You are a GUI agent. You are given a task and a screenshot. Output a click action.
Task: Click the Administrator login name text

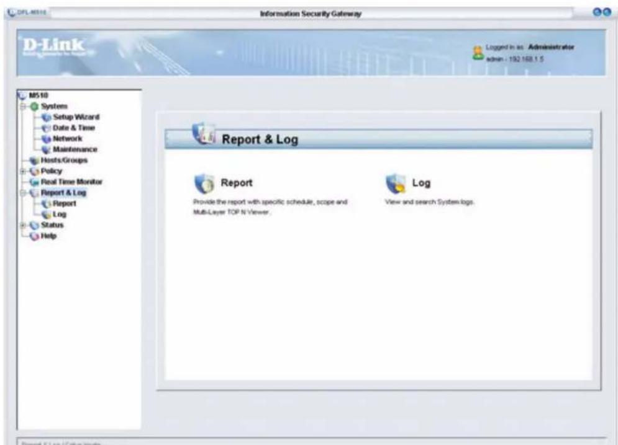click(551, 47)
